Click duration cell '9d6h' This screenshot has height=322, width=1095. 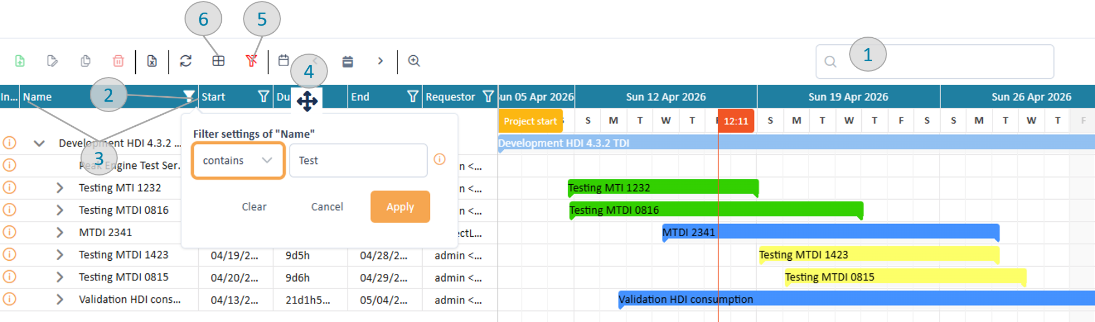[297, 278]
